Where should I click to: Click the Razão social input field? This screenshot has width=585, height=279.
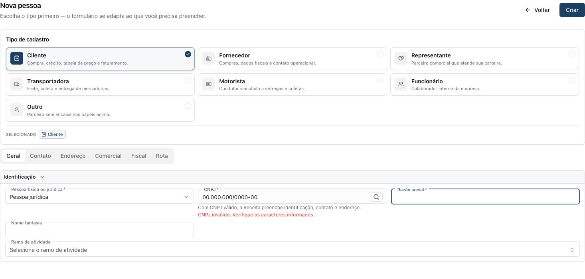485,196
